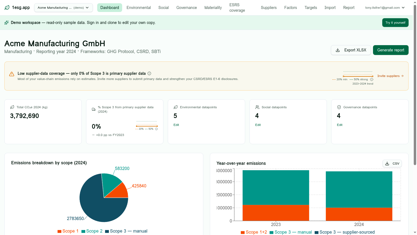This screenshot has width=417, height=235.
Task: Click the Try it yourself button
Action: (395, 23)
